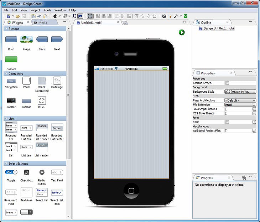Open the Tools menu
The height and width of the screenshot is (222, 260).
pyautogui.click(x=47, y=10)
